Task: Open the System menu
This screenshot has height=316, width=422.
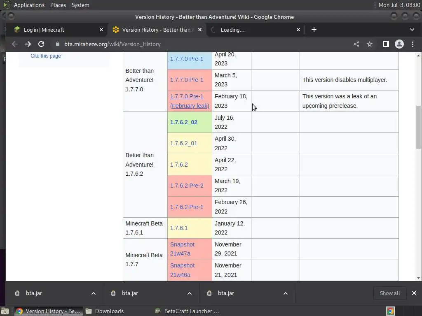Action: click(80, 5)
